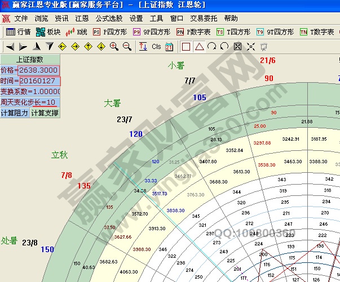
Task: Open the 公式选股 menu
Action: click(x=109, y=18)
